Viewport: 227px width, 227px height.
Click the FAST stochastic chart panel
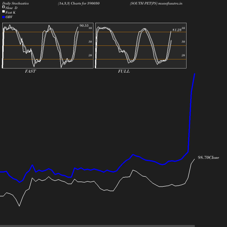tap(48, 45)
